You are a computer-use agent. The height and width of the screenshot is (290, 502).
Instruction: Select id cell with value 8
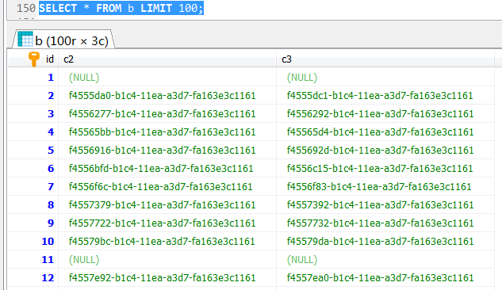pyautogui.click(x=33, y=205)
